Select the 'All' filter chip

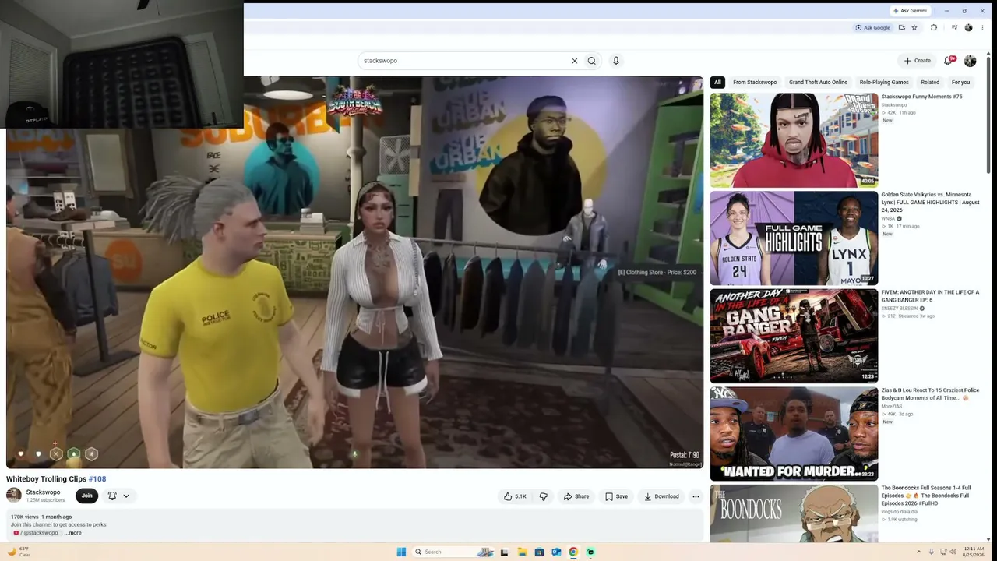717,82
